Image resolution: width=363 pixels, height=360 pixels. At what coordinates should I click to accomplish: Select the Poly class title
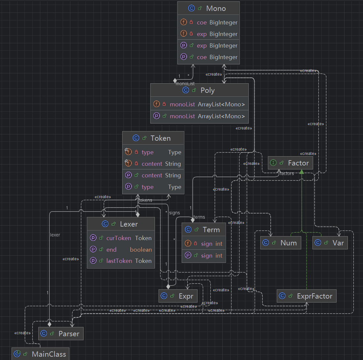(207, 90)
